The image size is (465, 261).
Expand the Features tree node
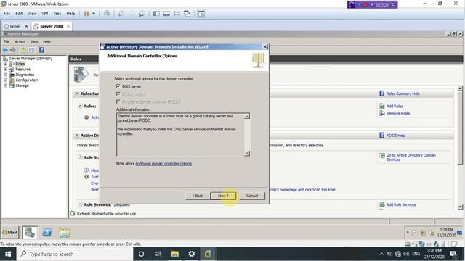(x=5, y=70)
